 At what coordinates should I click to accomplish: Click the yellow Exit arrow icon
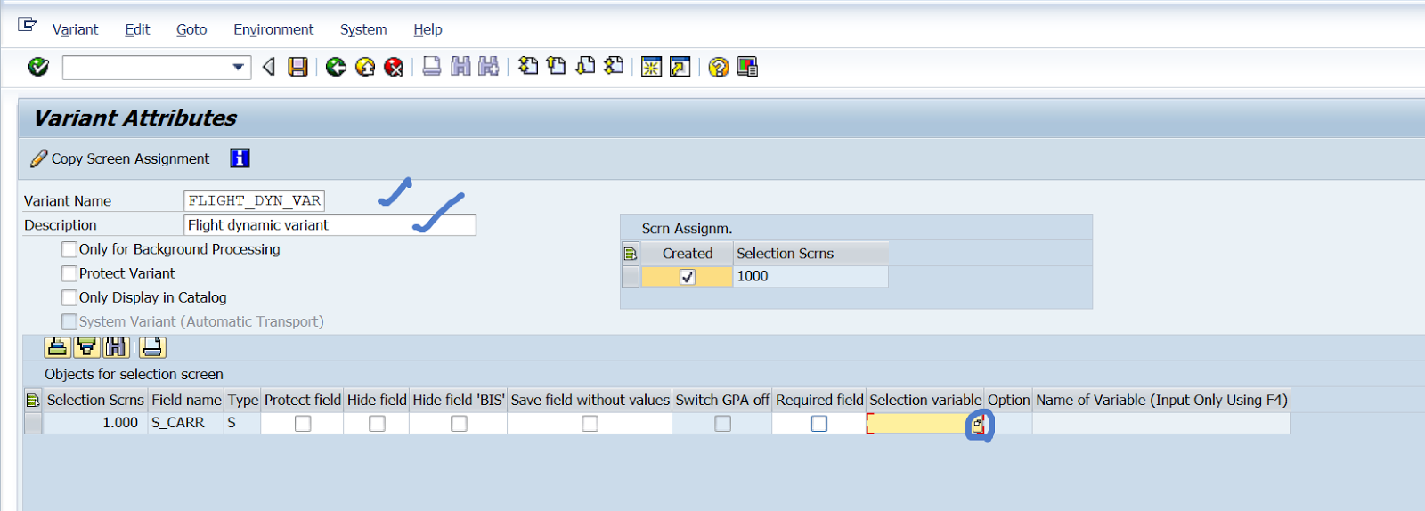pos(365,67)
